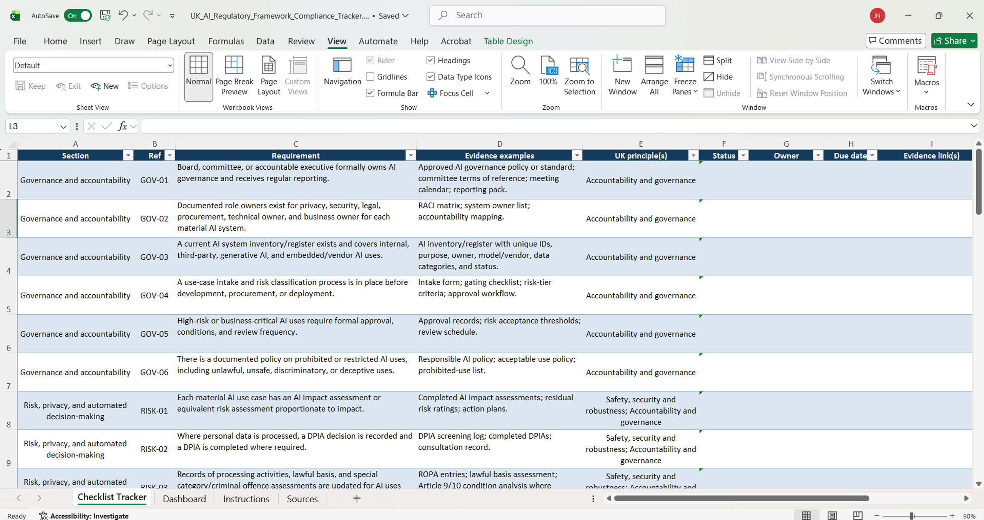Switch to the Dashboard sheet

(184, 499)
